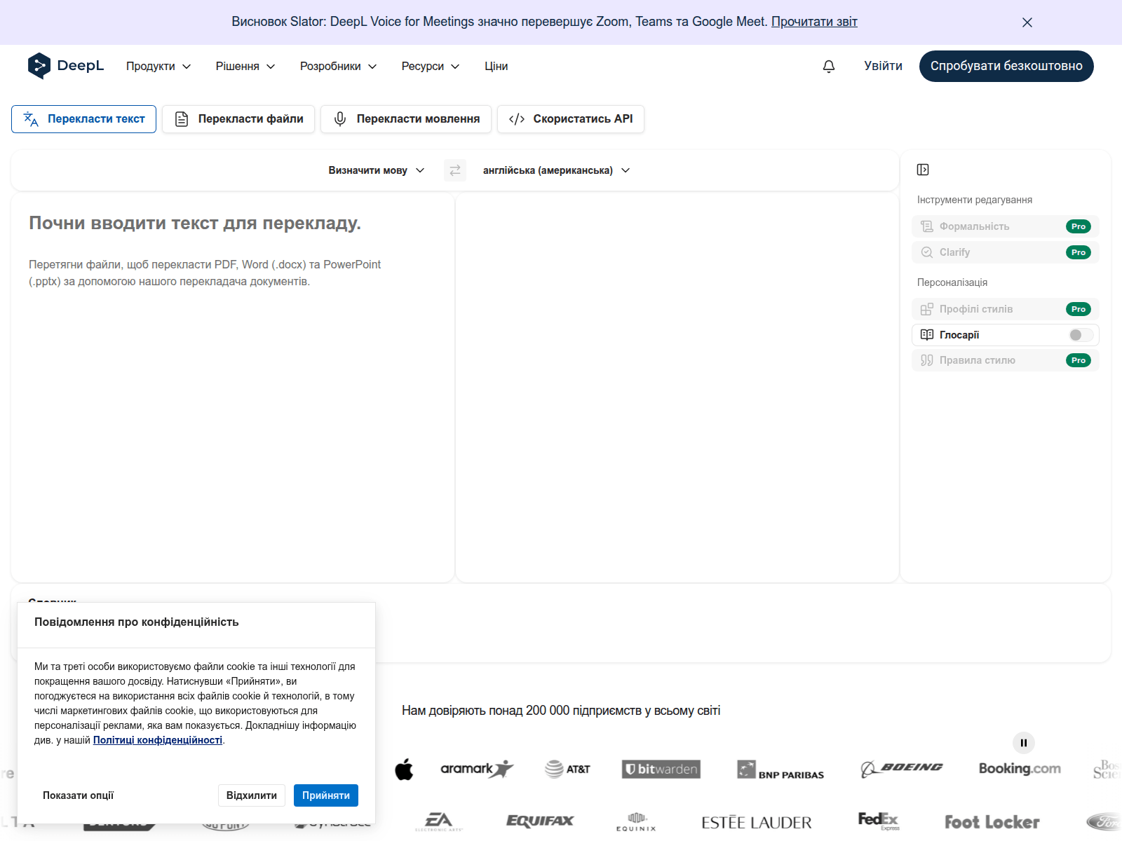Select the Скористатись API tab
This screenshot has width=1122, height=841.
click(571, 119)
